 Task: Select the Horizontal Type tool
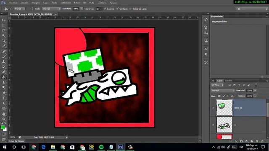coord(4,98)
